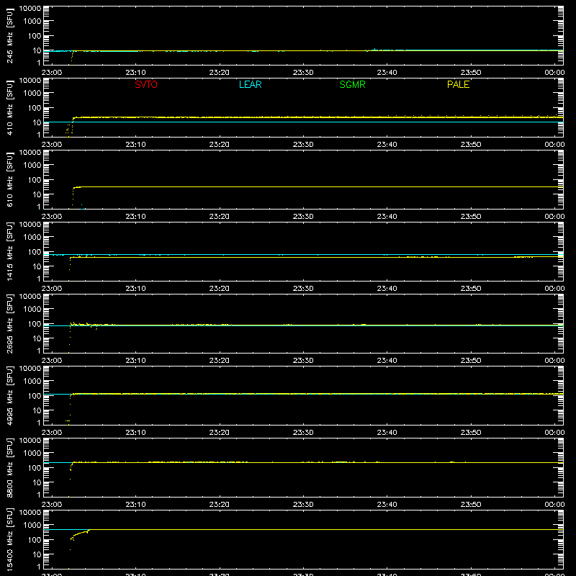Screen dimensions: 576x576
Task: Click the 23:20 time label under 2695 MHz plot
Action: [x=220, y=361]
